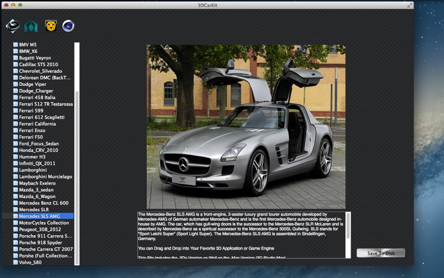Viewport: 444px width, 278px height.
Task: Click the 3ds Max app icon
Action: (12, 26)
